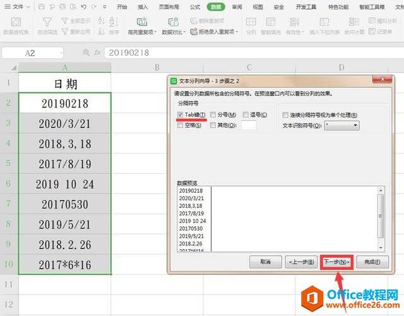Viewport: 404px width, 316px height.
Task: Click the 分列 text-to-columns icon
Action: tap(251, 27)
